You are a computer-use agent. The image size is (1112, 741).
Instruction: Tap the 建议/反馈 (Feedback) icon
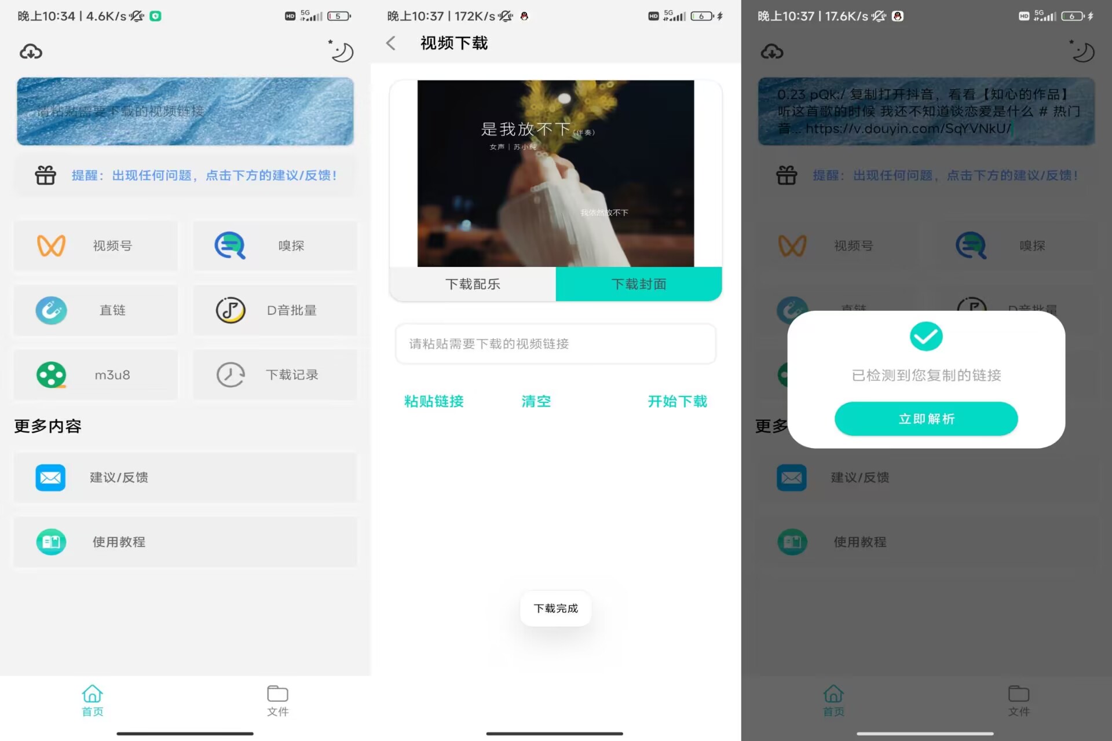(x=50, y=477)
